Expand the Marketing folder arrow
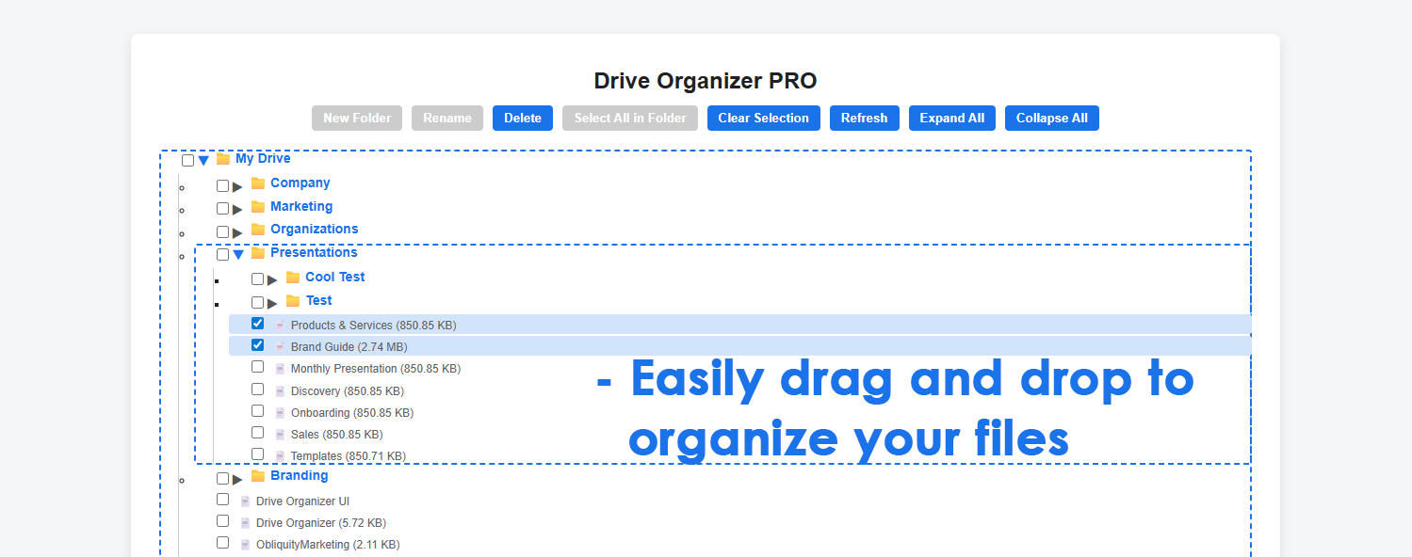This screenshot has width=1412, height=557. [x=237, y=209]
